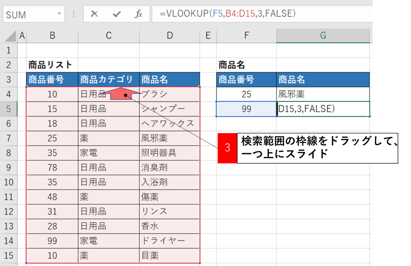Image resolution: width=411 pixels, height=266 pixels.
Task: Click the 商品名 header in column G
Action: pyautogui.click(x=323, y=80)
